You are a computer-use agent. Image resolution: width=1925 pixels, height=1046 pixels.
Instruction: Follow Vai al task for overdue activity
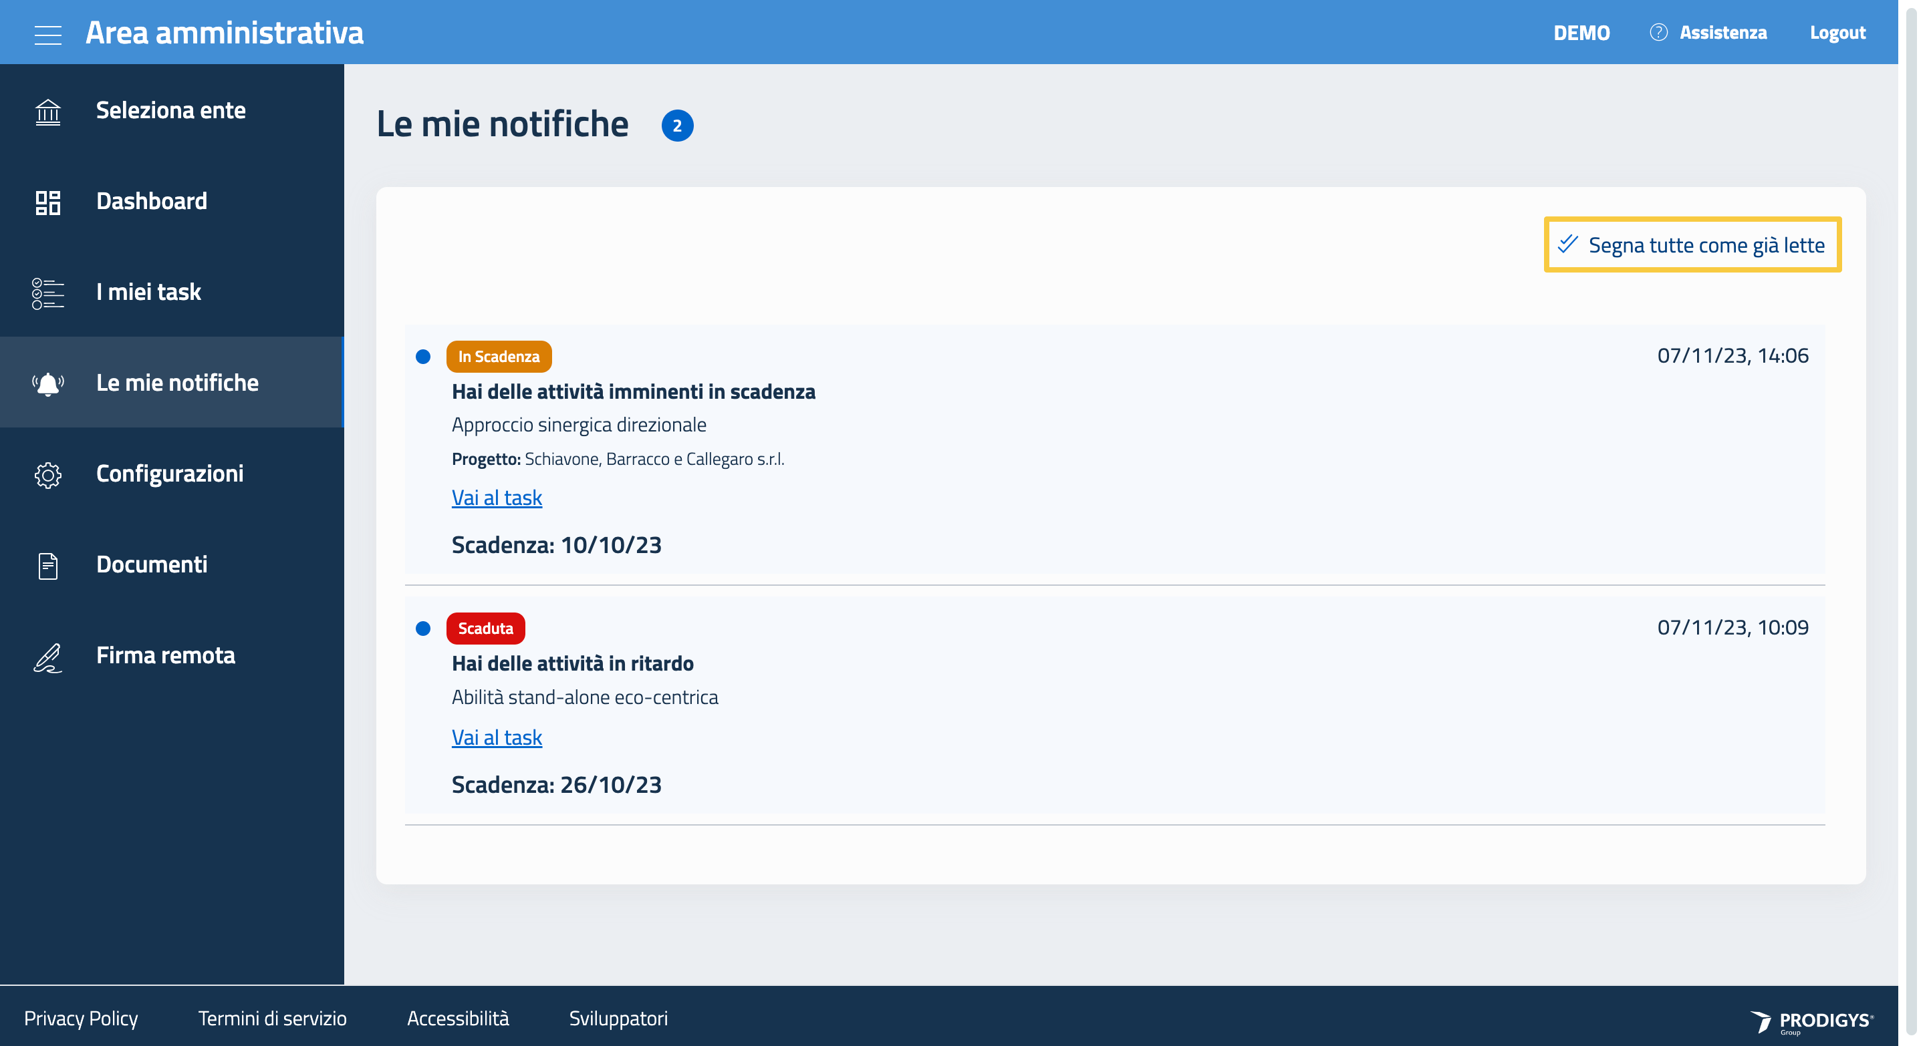click(496, 737)
